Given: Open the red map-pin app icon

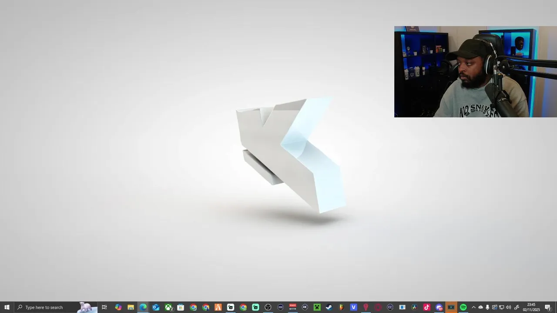Looking at the screenshot, I should 366,307.
